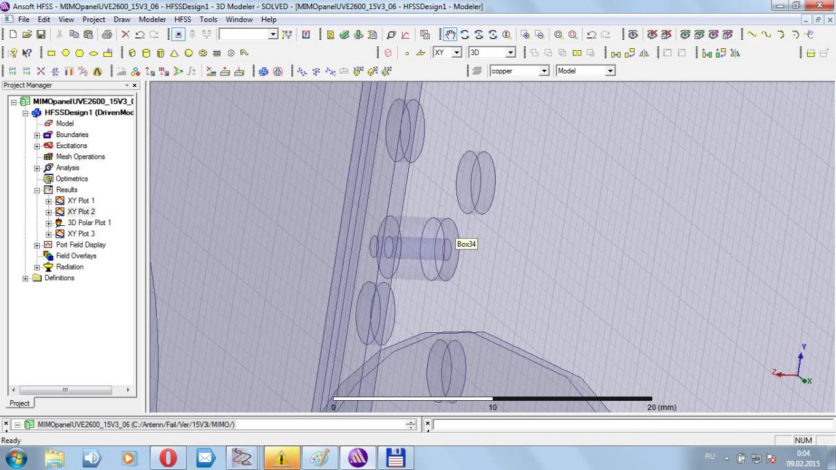Click the Project Manager horizontal scrollbar

tap(65, 390)
